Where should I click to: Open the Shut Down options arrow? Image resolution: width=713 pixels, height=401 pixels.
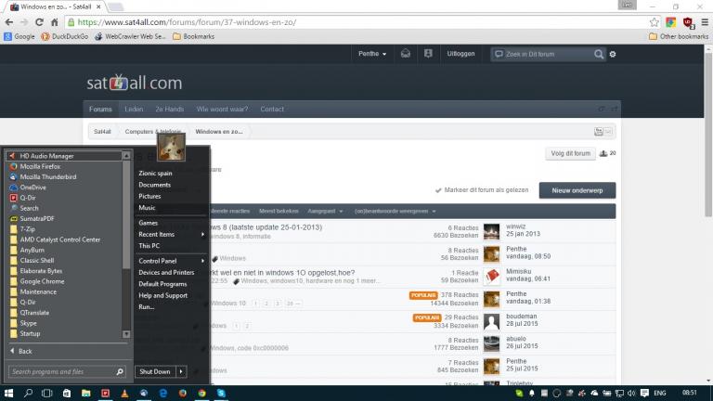pos(181,372)
